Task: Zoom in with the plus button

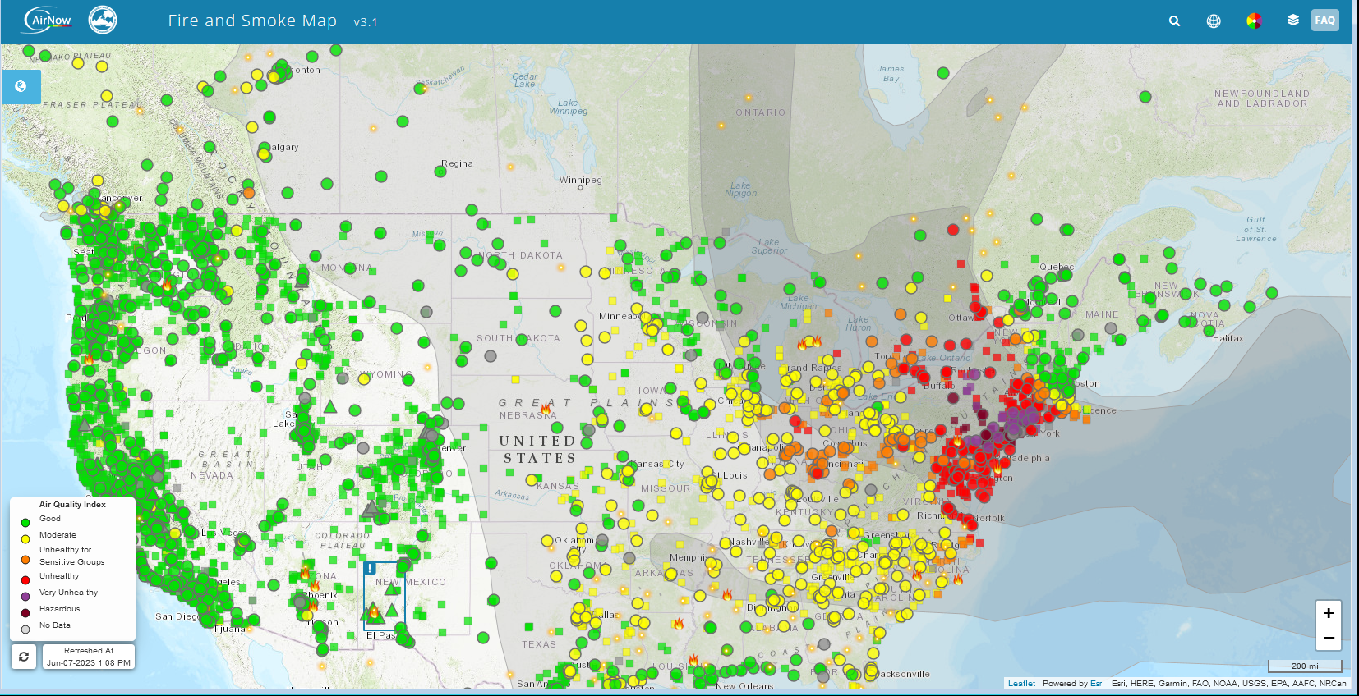Action: pyautogui.click(x=1329, y=613)
